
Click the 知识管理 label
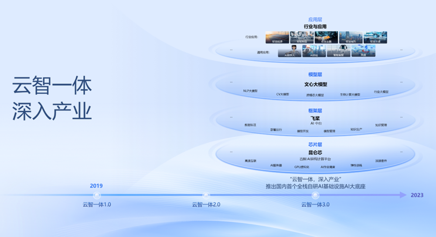click(x=381, y=125)
